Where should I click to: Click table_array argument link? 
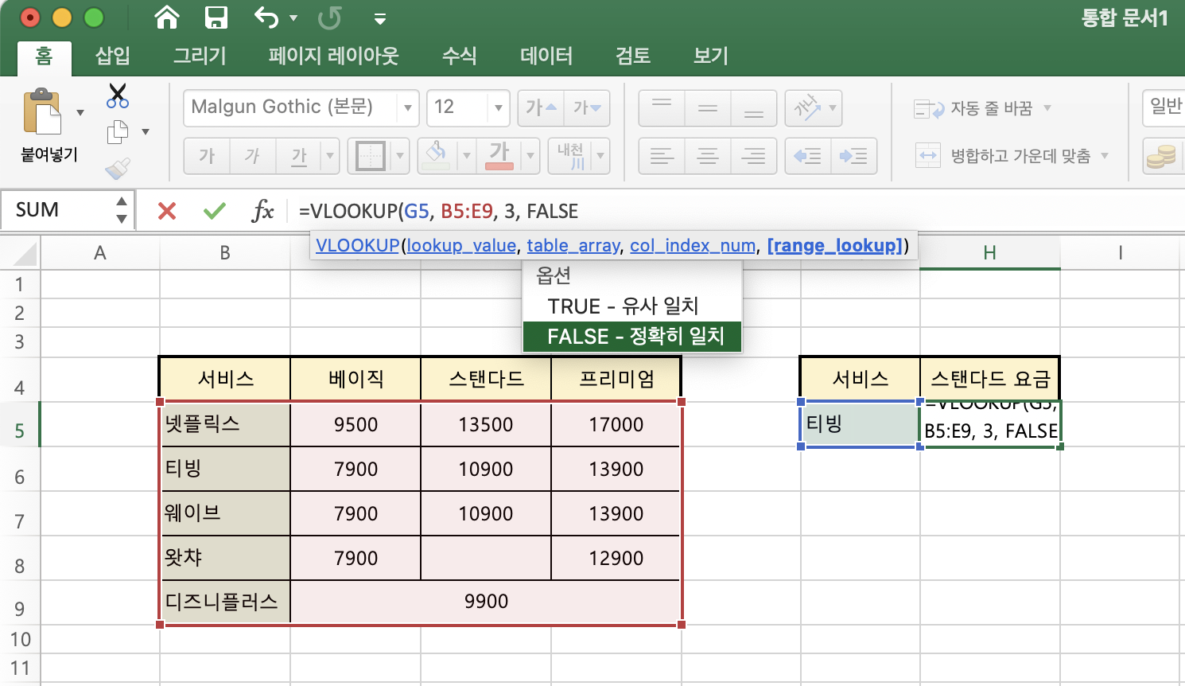tap(573, 245)
